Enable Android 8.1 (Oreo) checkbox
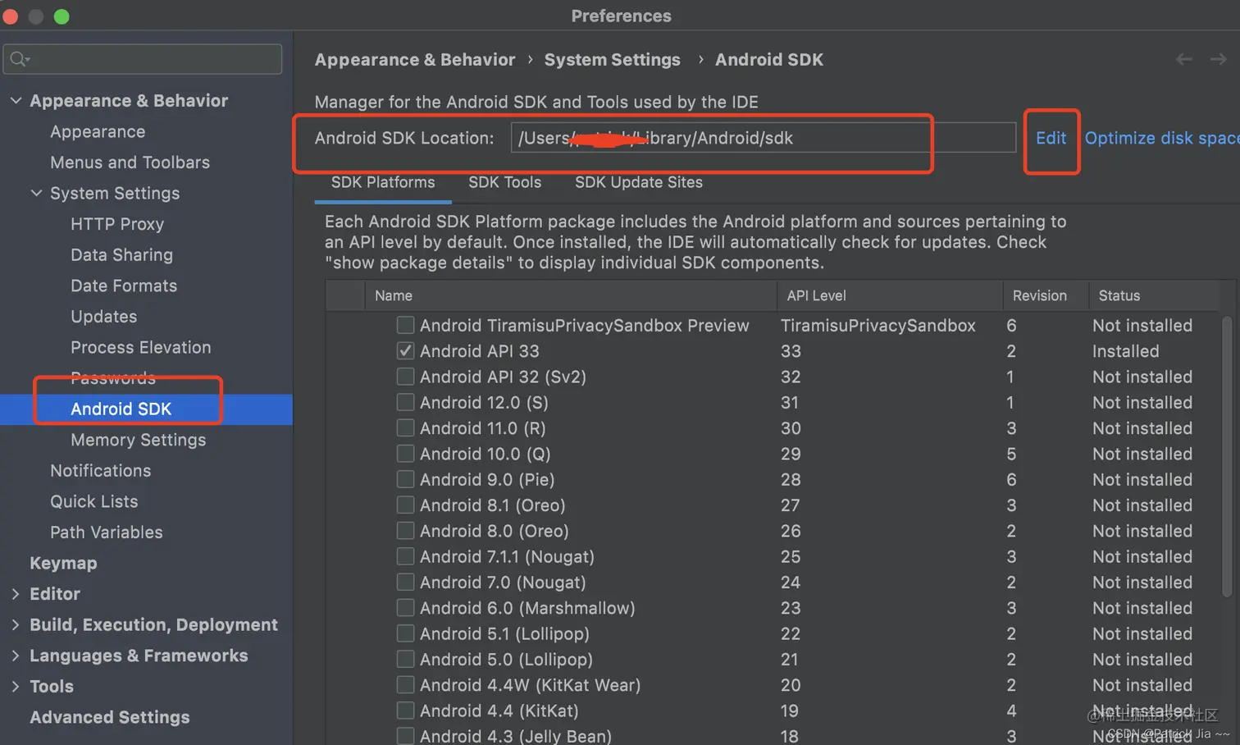1240x745 pixels. click(x=405, y=505)
